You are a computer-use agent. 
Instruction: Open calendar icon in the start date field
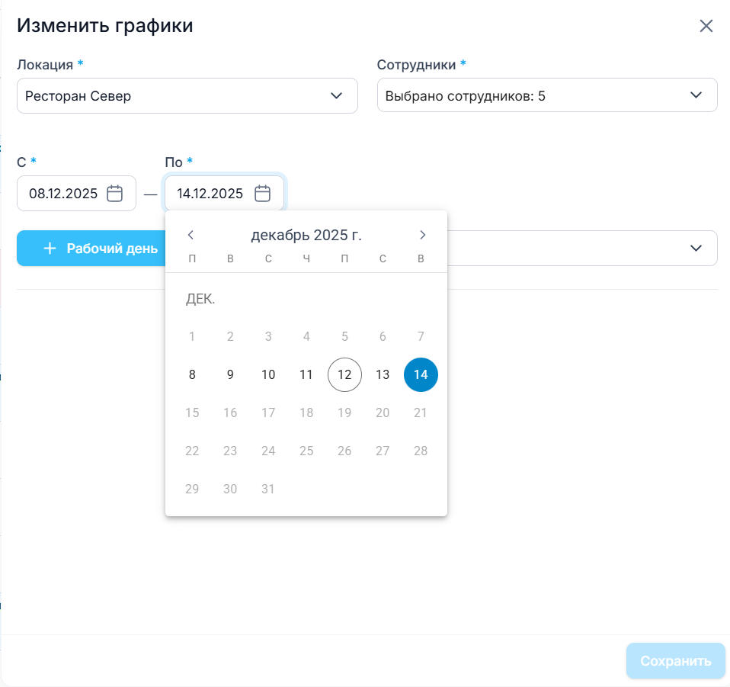point(115,194)
